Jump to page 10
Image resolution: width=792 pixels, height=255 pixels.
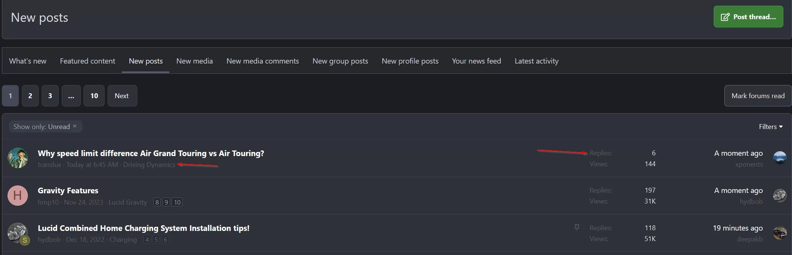94,96
